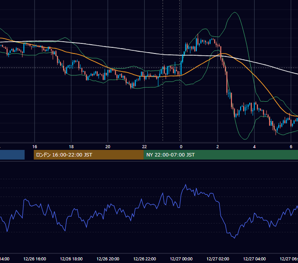Click the "12/27 02:00" date label on oscillator axis
The width and height of the screenshot is (298, 263).
[218, 259]
